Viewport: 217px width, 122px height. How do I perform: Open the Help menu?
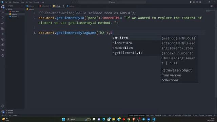tap(42, 2)
